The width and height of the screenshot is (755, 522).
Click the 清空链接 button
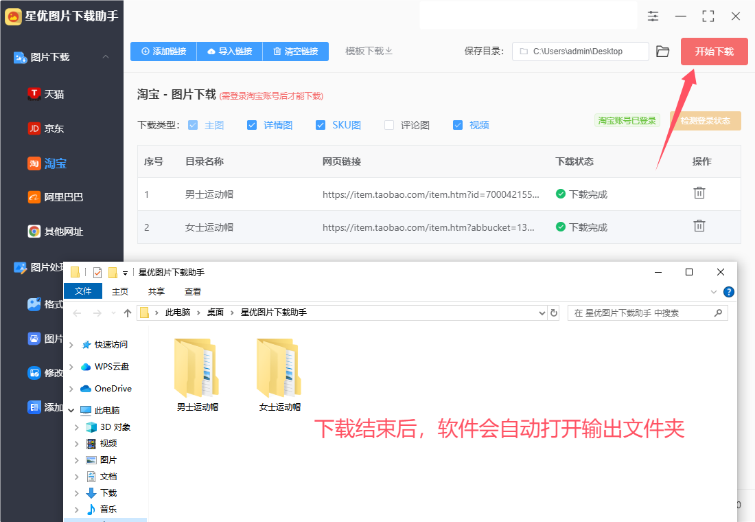click(x=296, y=52)
